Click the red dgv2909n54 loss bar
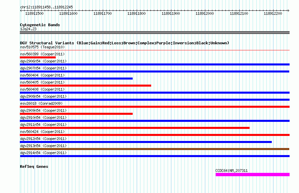This screenshot has height=193, width=299. (76, 114)
